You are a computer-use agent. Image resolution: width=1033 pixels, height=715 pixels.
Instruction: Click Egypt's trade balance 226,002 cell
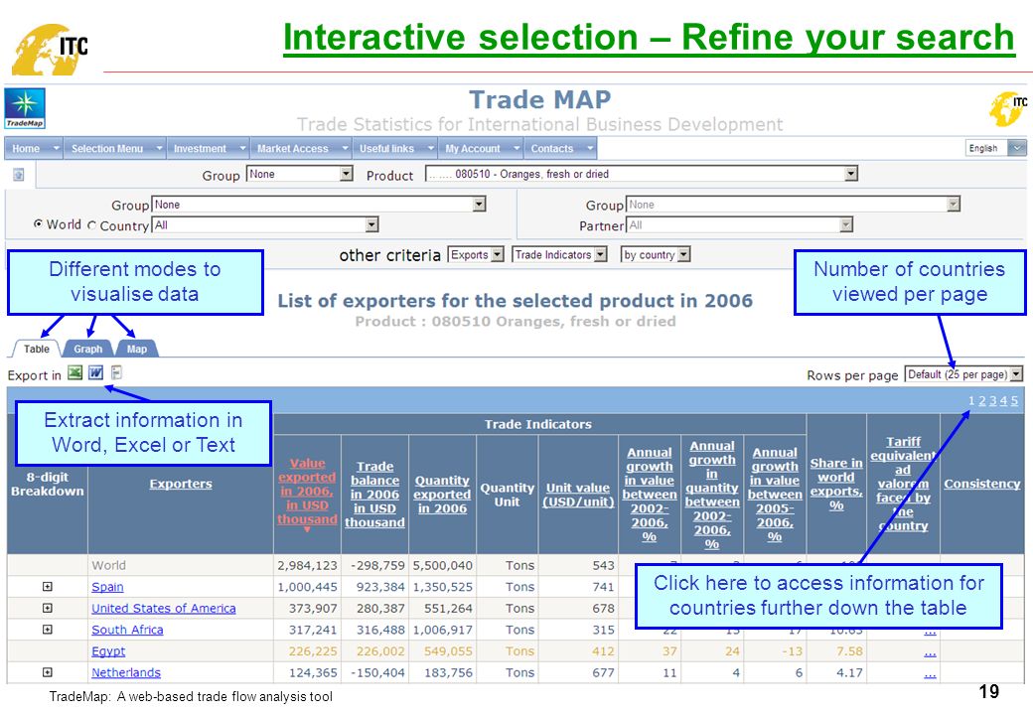tap(374, 651)
